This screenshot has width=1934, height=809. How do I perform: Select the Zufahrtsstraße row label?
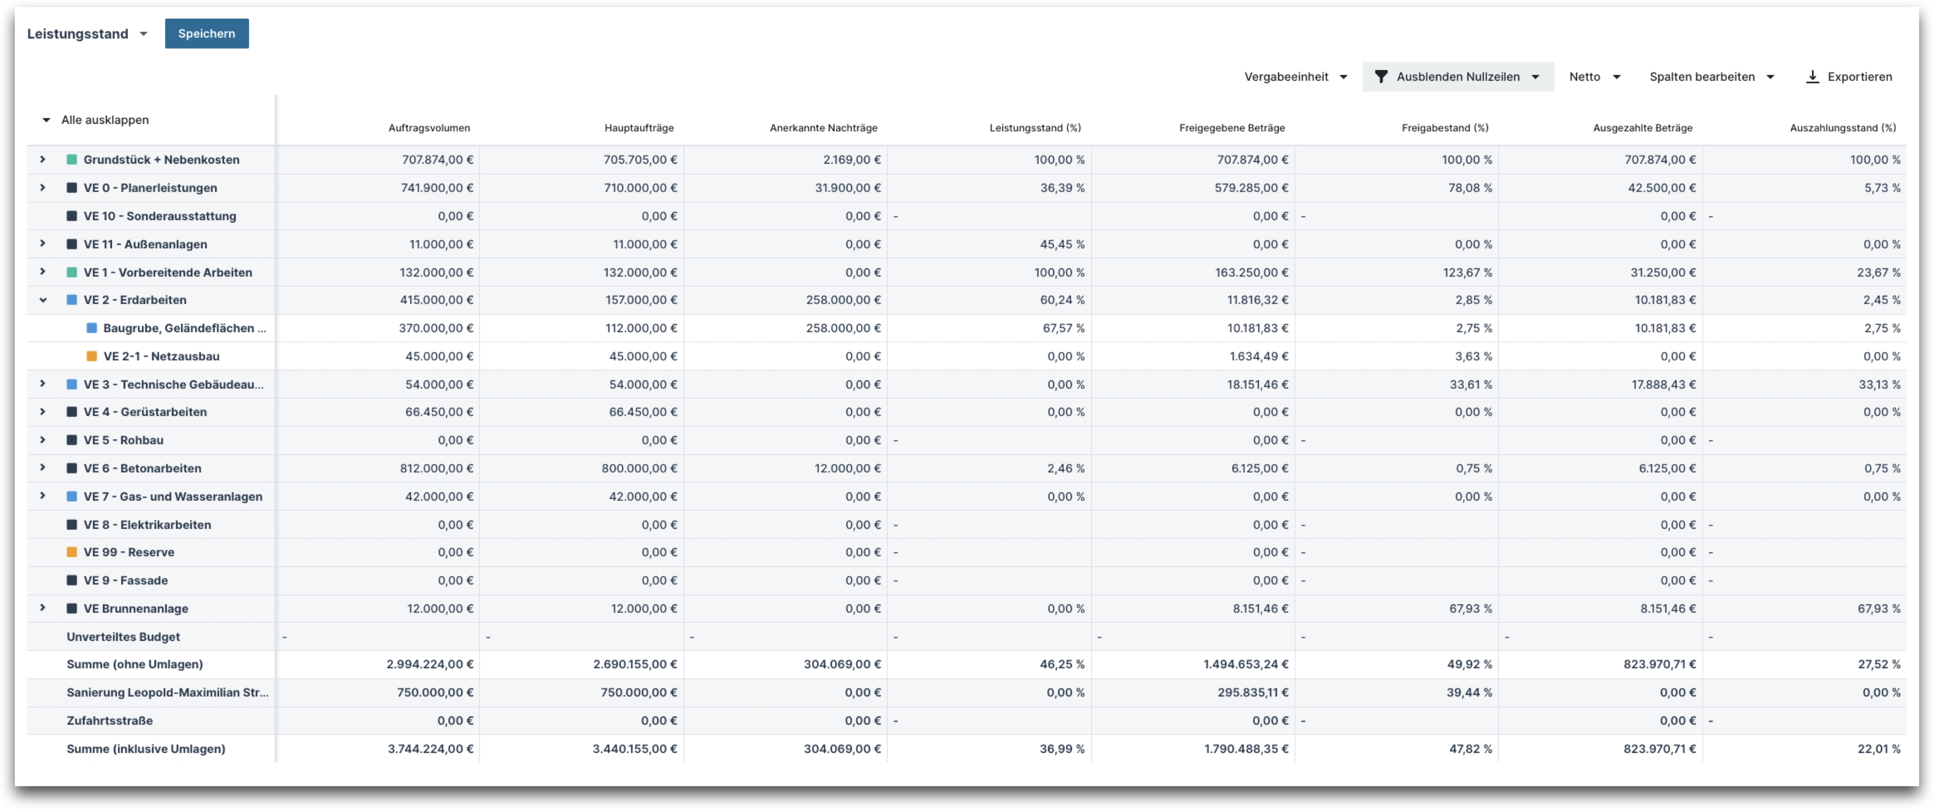coord(110,720)
